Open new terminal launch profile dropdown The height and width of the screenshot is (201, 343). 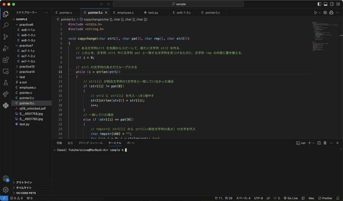coord(313,143)
